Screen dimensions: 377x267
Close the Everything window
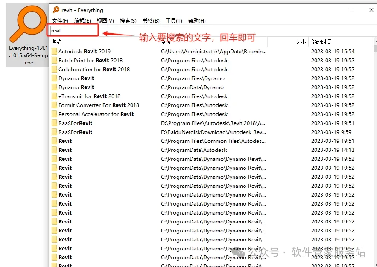tap(371, 10)
